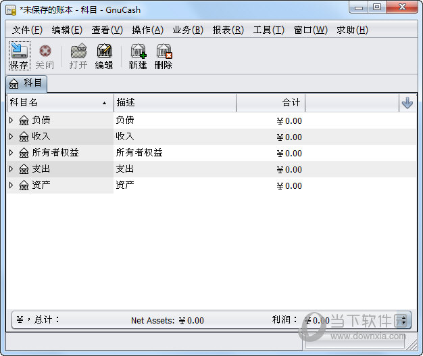
Task: Expand the 收入 account tree
Action: (x=11, y=137)
